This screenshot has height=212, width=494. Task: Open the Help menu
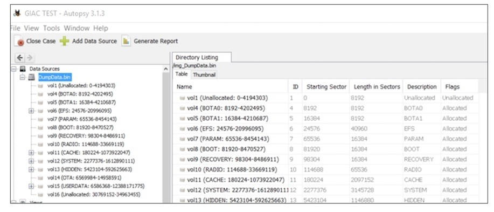[101, 28]
